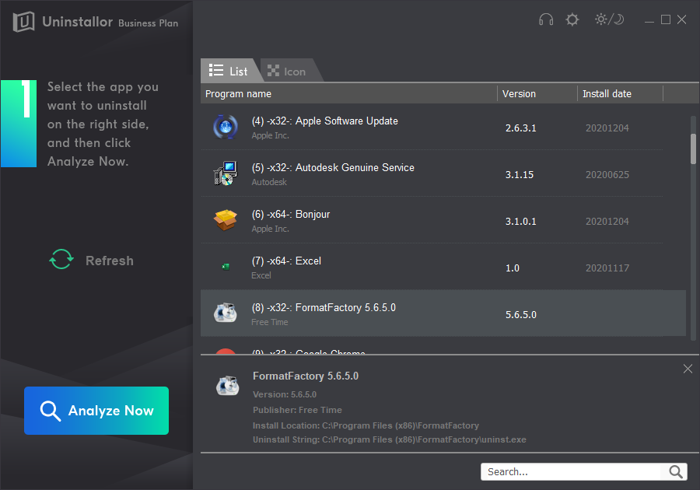Open settings gear icon

tap(572, 19)
